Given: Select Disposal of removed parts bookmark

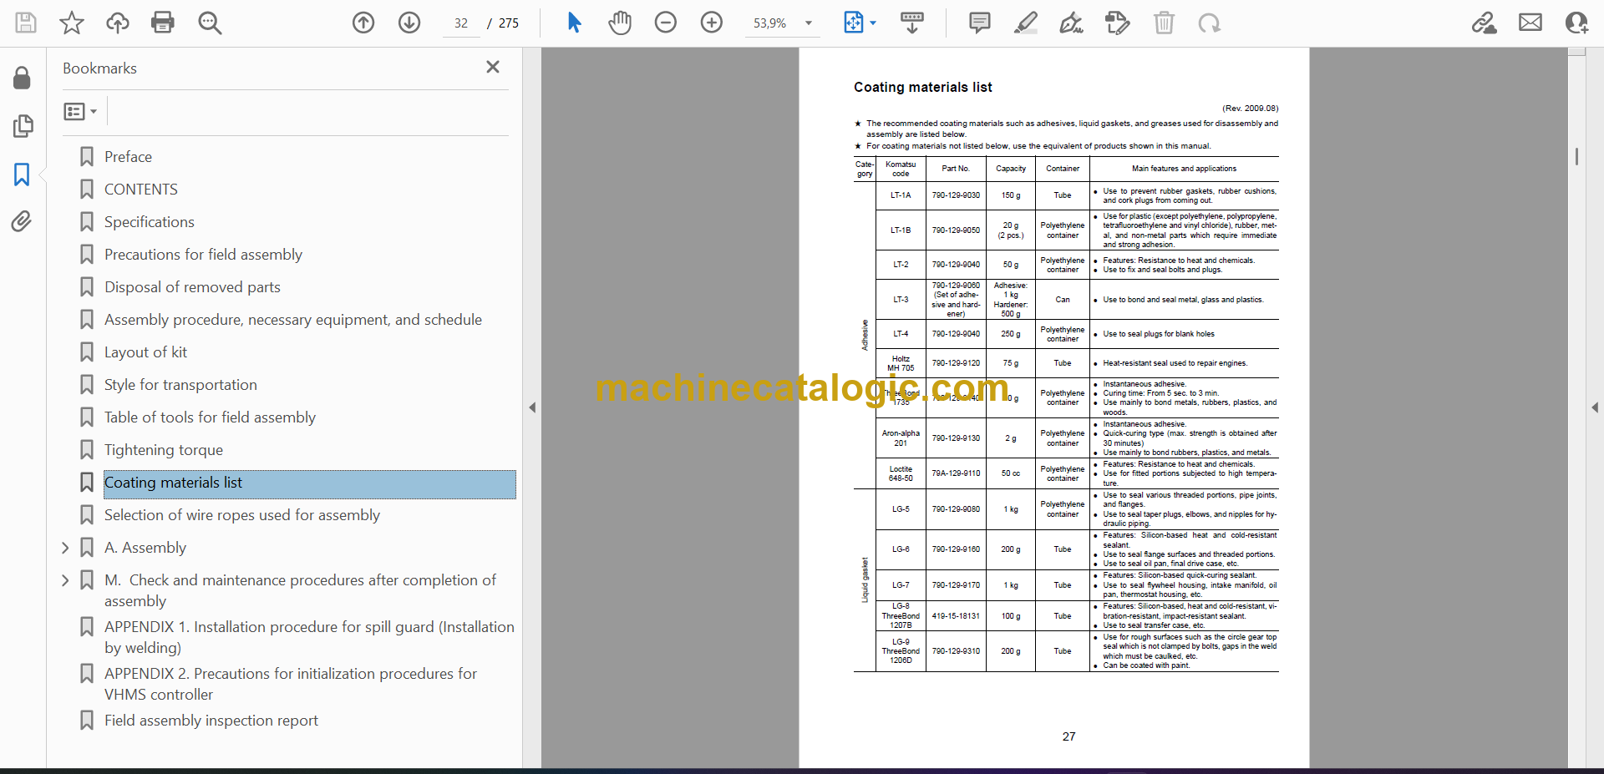Looking at the screenshot, I should click(x=192, y=287).
